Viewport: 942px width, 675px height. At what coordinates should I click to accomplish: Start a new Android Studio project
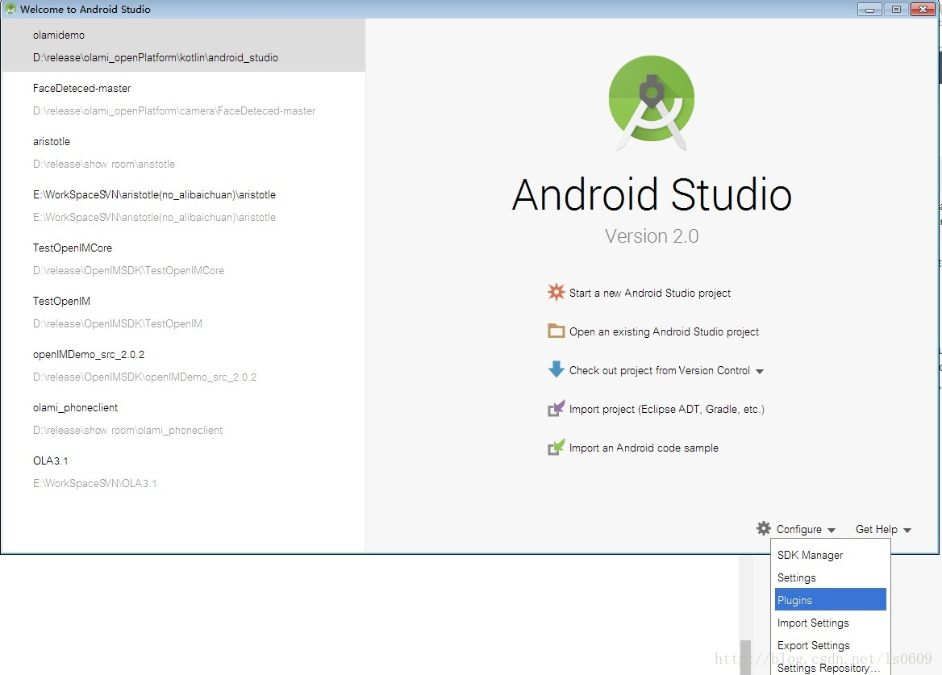(x=650, y=293)
